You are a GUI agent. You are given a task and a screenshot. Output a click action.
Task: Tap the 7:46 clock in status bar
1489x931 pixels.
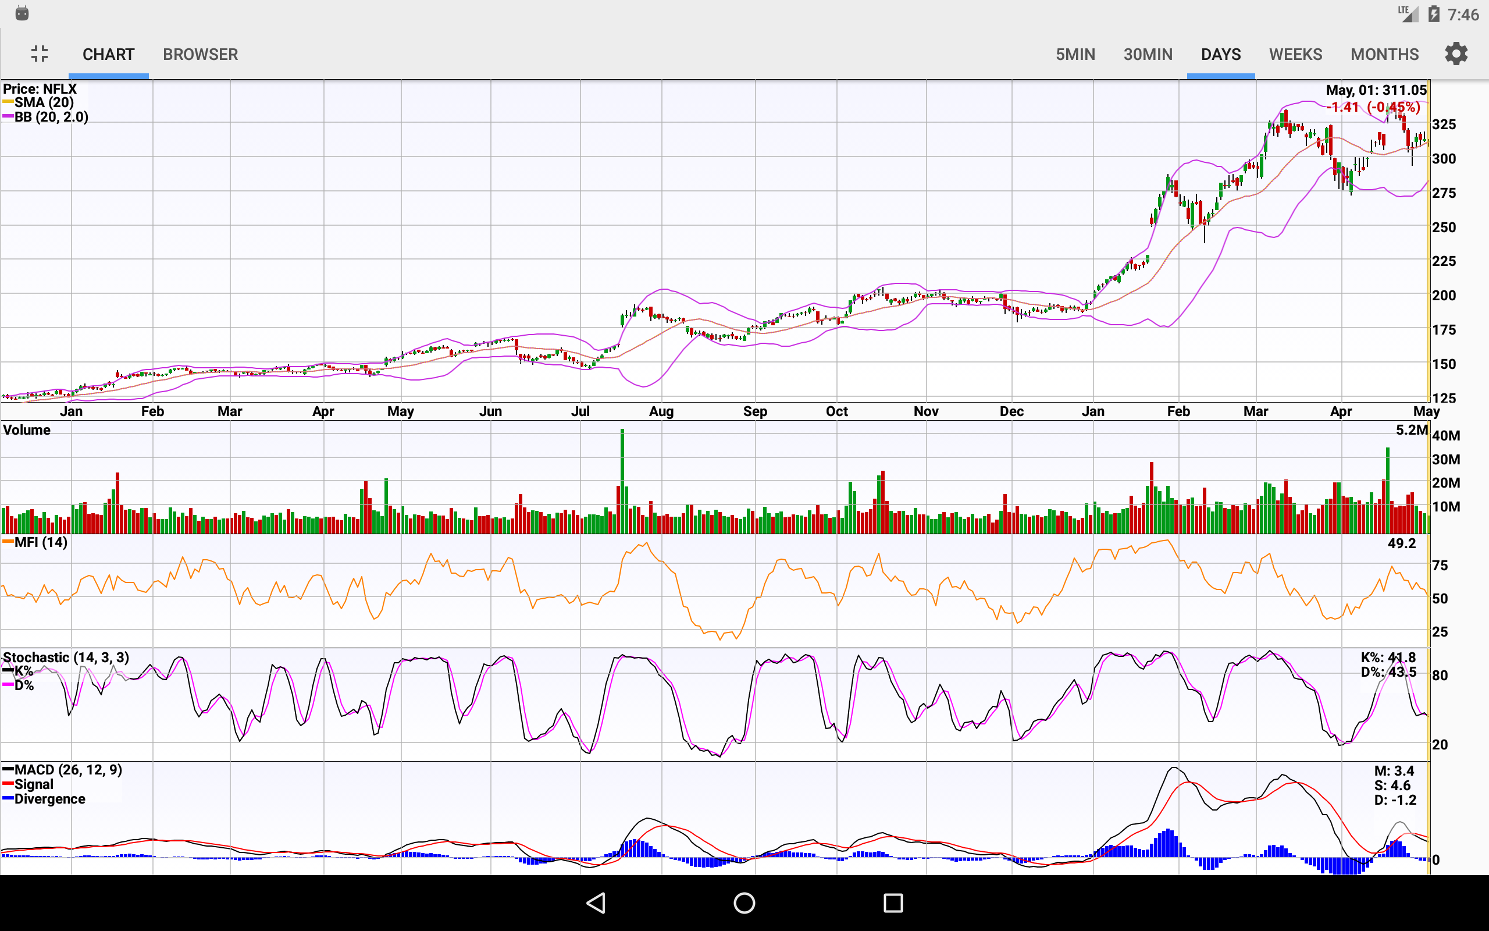click(x=1463, y=14)
